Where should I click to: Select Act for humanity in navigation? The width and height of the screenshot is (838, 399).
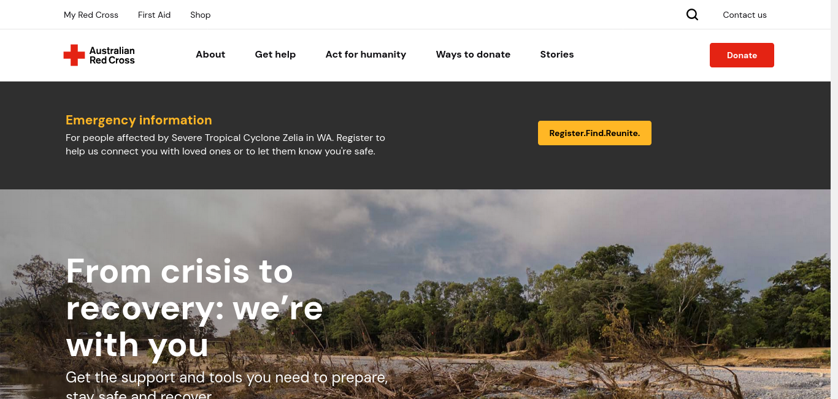[x=366, y=55]
